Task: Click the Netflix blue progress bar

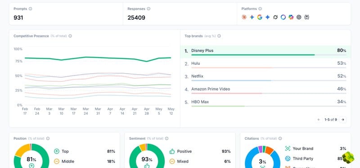Action: pyautogui.click(x=231, y=81)
